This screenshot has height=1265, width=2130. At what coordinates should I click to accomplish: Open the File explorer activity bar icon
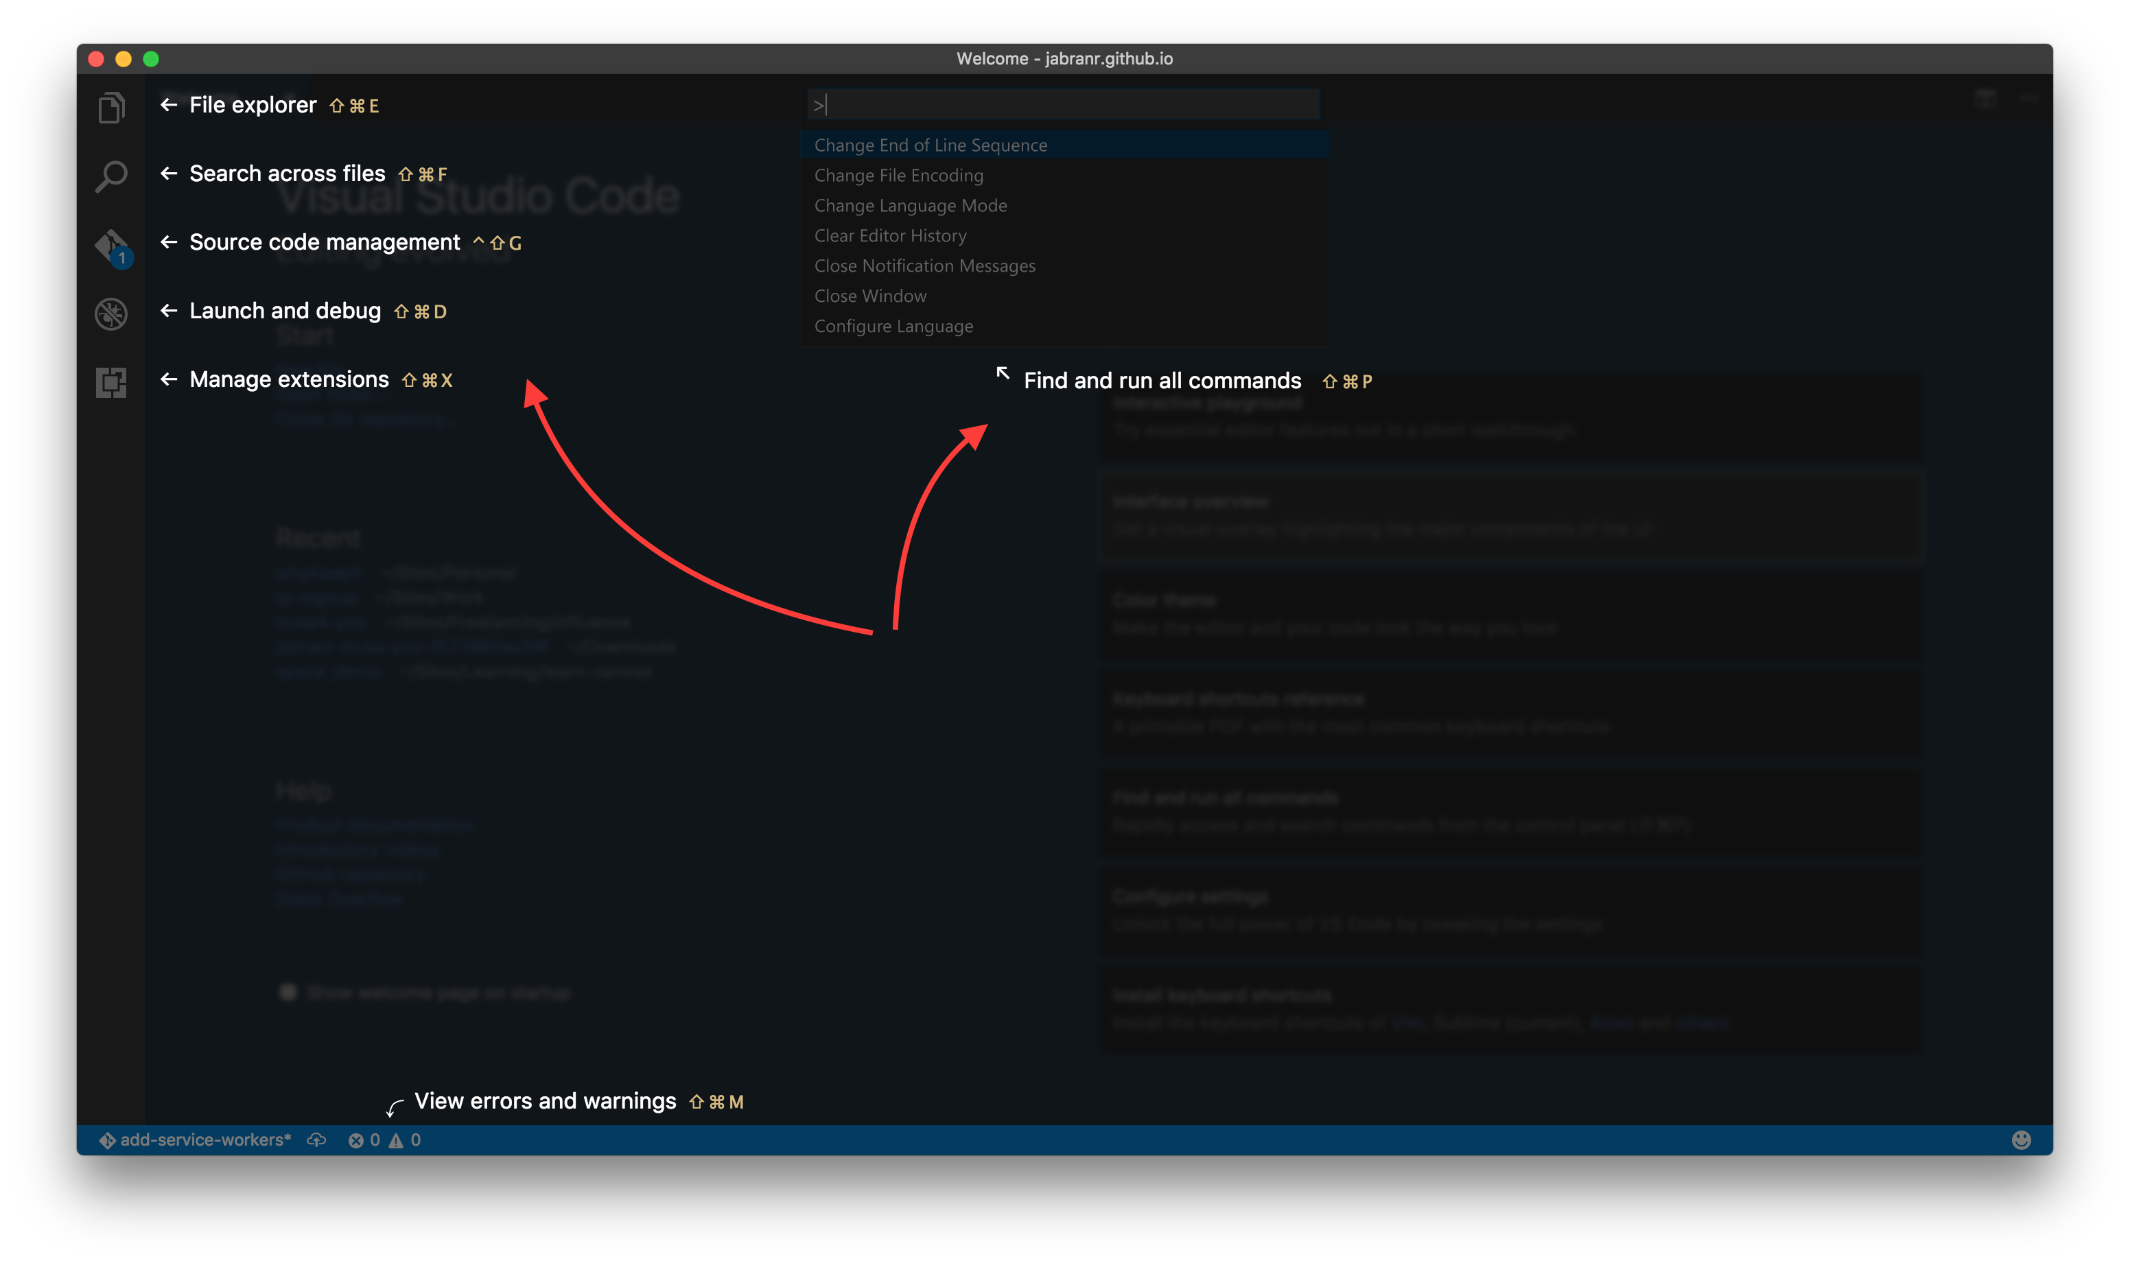[x=111, y=108]
